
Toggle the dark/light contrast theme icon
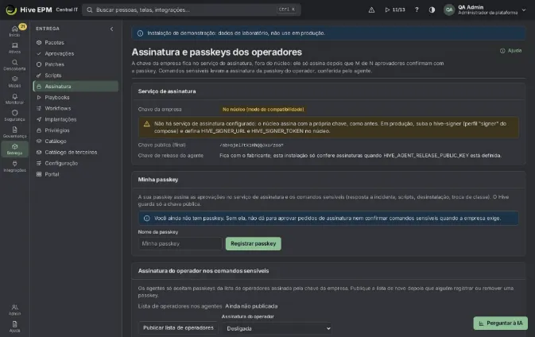click(432, 10)
